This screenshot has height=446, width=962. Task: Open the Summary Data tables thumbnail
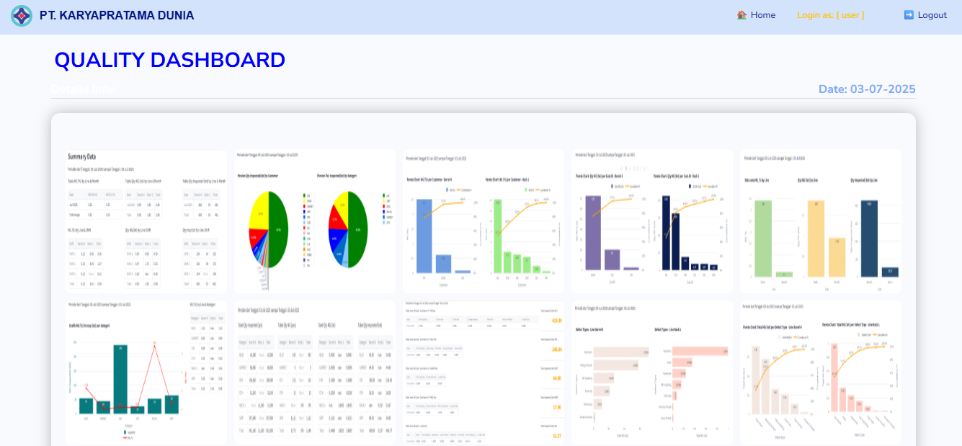146,221
